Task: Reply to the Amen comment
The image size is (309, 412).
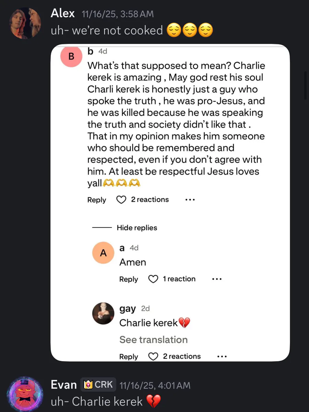Action: pos(128,279)
